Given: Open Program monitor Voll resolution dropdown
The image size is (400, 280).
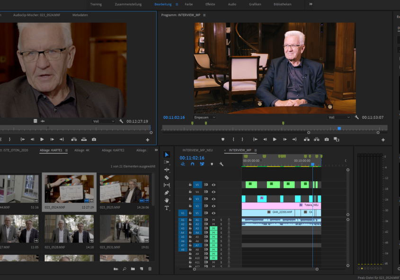Looking at the screenshot, I should [339, 117].
